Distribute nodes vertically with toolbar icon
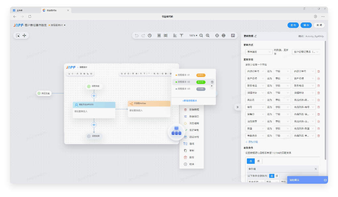338x197 pixels. [x=159, y=35]
